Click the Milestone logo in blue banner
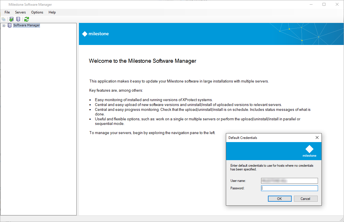344x222 pixels. (x=96, y=34)
